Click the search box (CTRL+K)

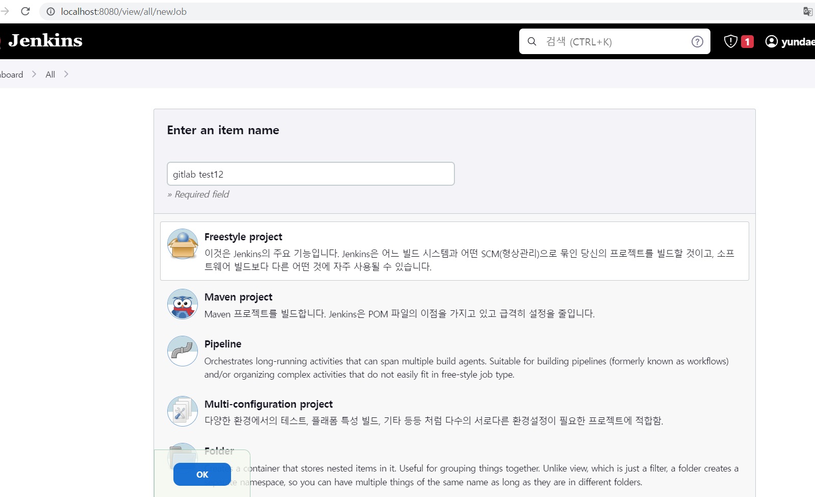[615, 41]
